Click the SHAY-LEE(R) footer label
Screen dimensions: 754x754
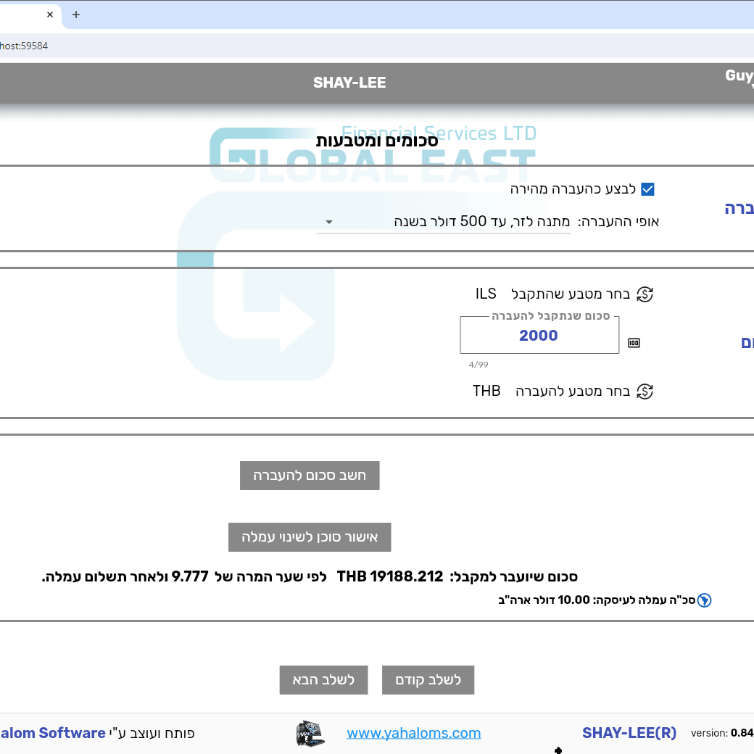[x=629, y=733]
